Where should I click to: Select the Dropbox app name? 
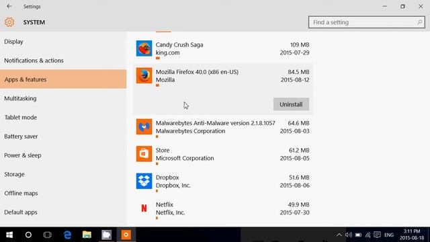[167, 177]
